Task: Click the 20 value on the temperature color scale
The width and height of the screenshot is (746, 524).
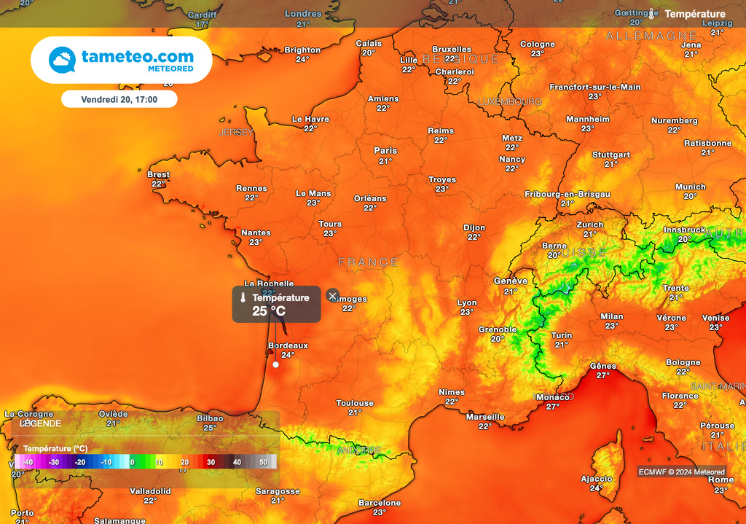Action: (x=184, y=462)
